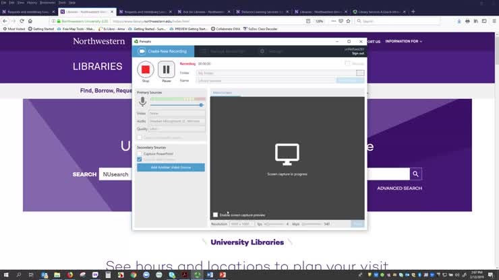
Task: Click the Name field in Panopto
Action: tap(266, 81)
